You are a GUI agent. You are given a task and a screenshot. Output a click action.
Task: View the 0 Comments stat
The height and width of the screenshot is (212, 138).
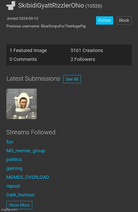coord(23,59)
